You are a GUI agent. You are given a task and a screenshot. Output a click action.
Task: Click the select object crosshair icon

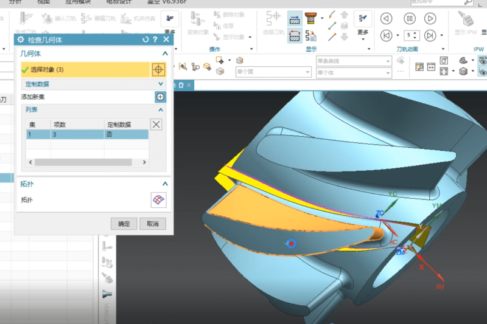point(158,70)
